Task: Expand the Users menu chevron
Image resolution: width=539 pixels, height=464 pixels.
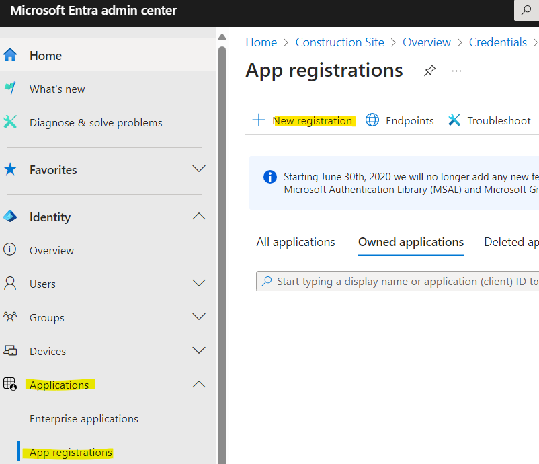Action: coord(199,283)
